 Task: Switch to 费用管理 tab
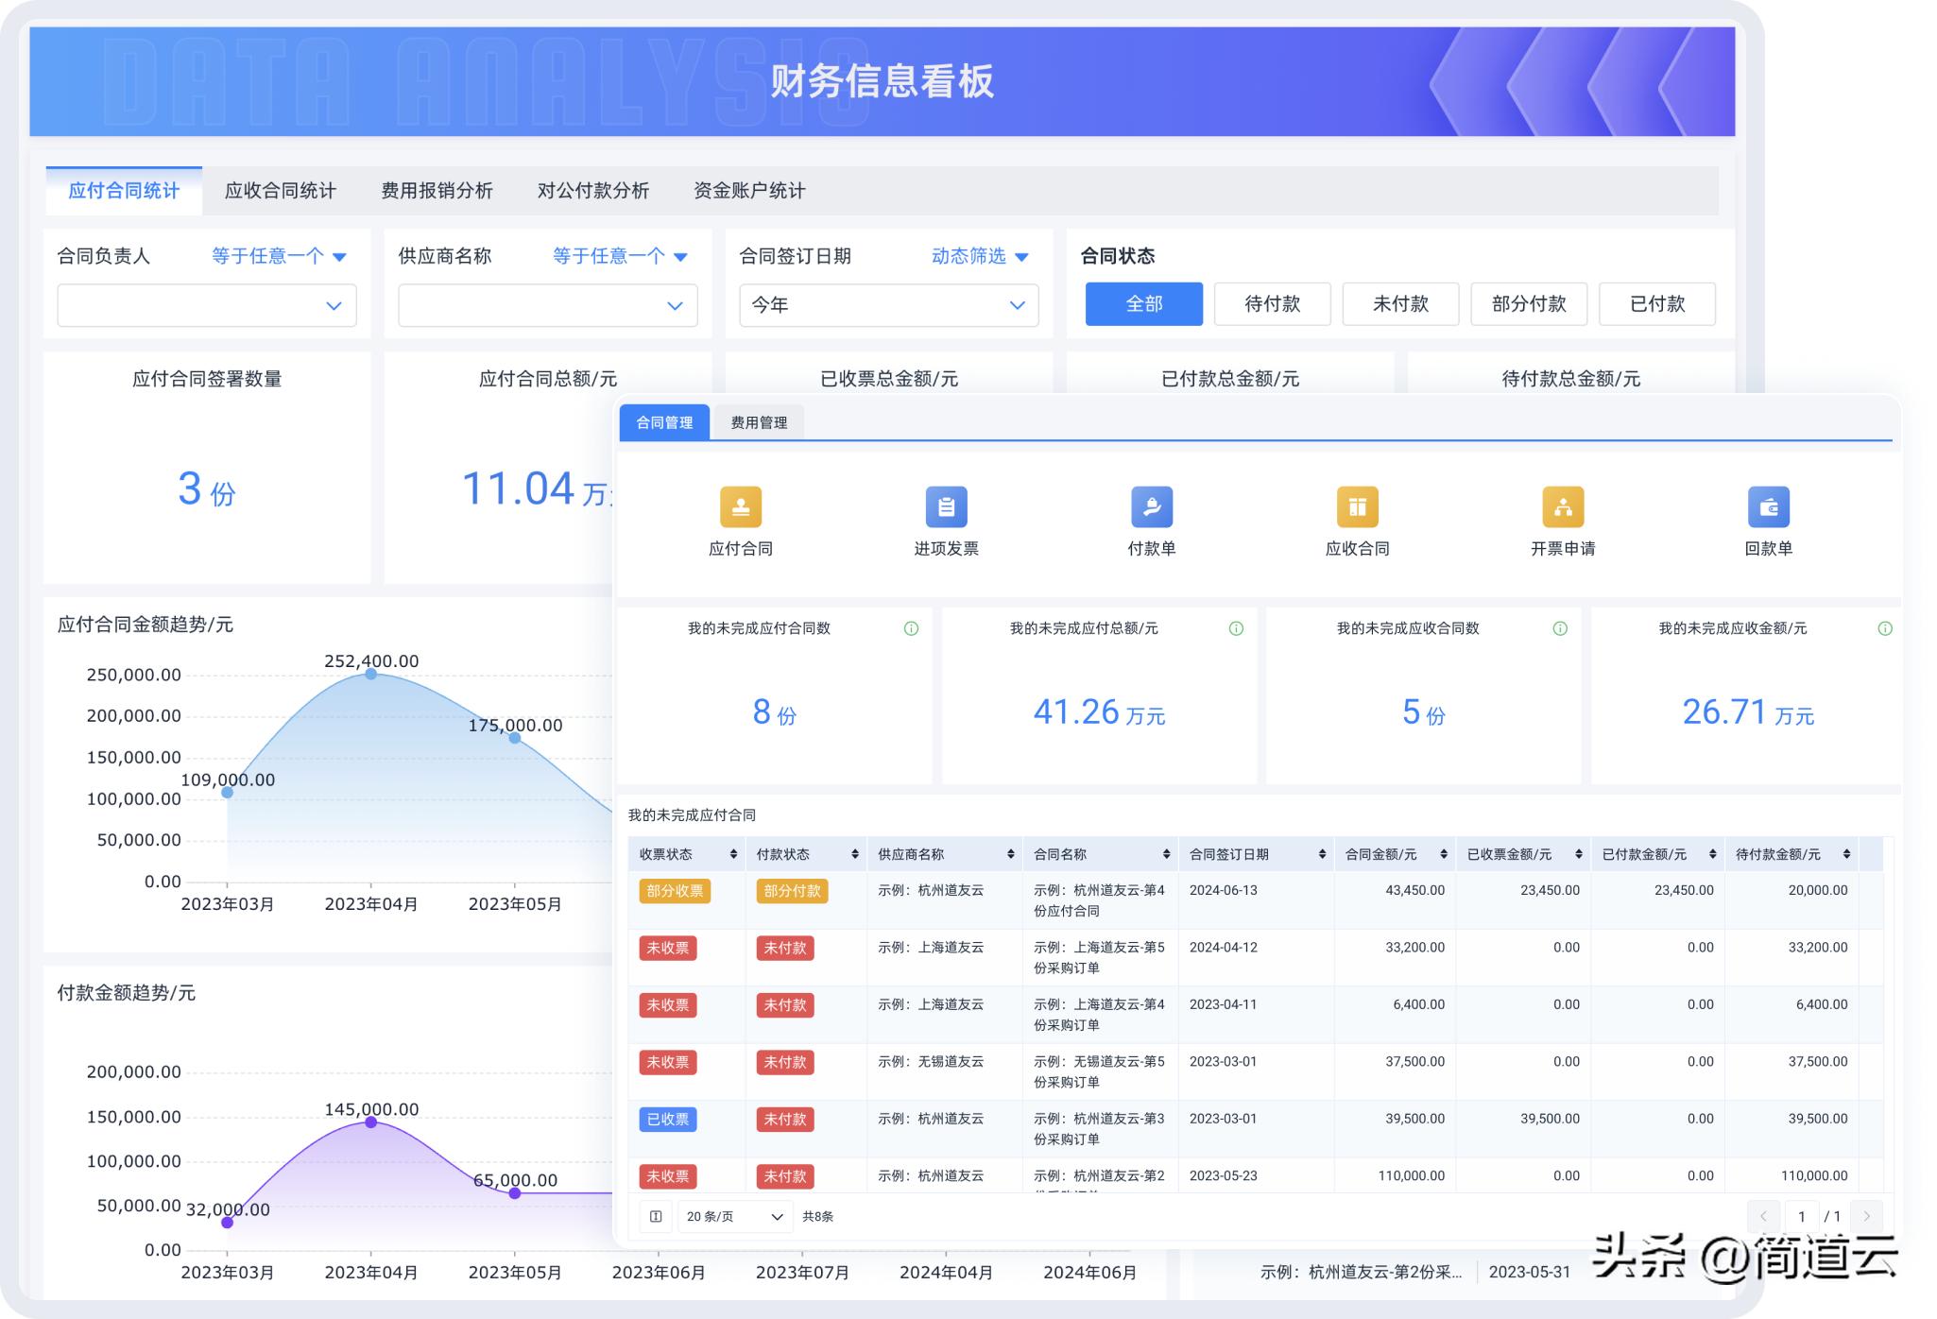[759, 423]
